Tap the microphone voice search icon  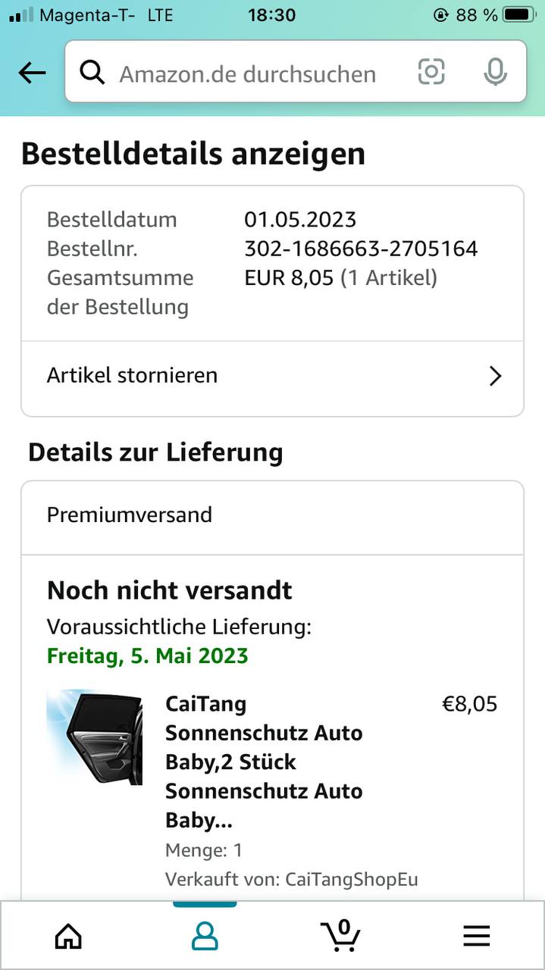coord(495,72)
